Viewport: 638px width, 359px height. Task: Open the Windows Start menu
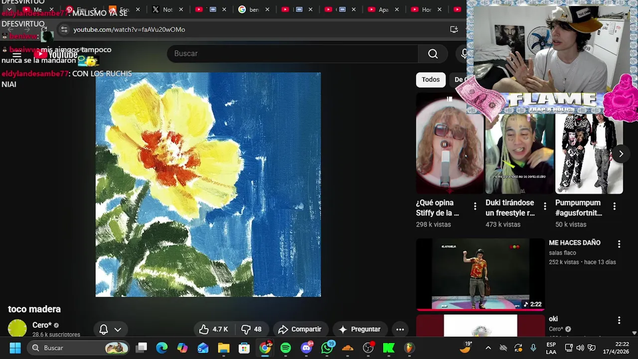tap(15, 348)
